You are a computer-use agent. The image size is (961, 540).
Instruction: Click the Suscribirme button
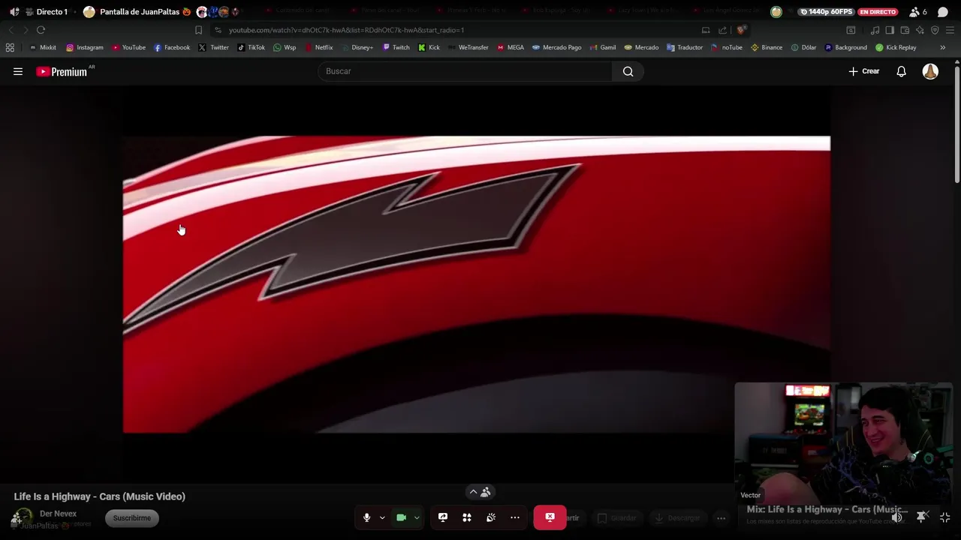pos(132,517)
